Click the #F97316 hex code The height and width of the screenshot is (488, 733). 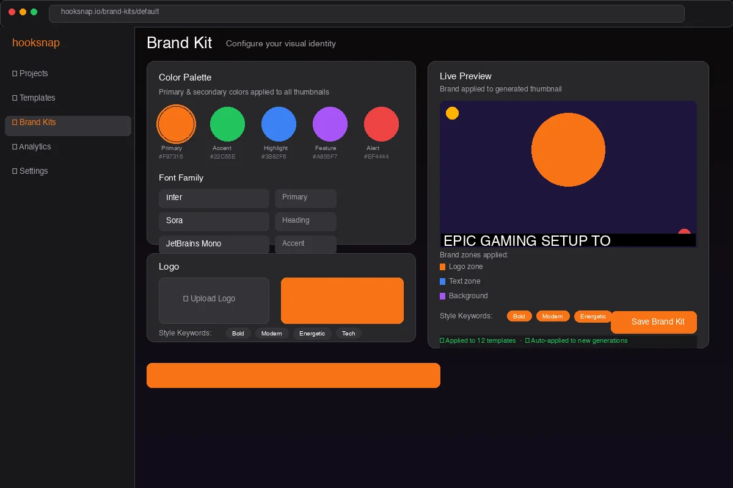tap(171, 157)
